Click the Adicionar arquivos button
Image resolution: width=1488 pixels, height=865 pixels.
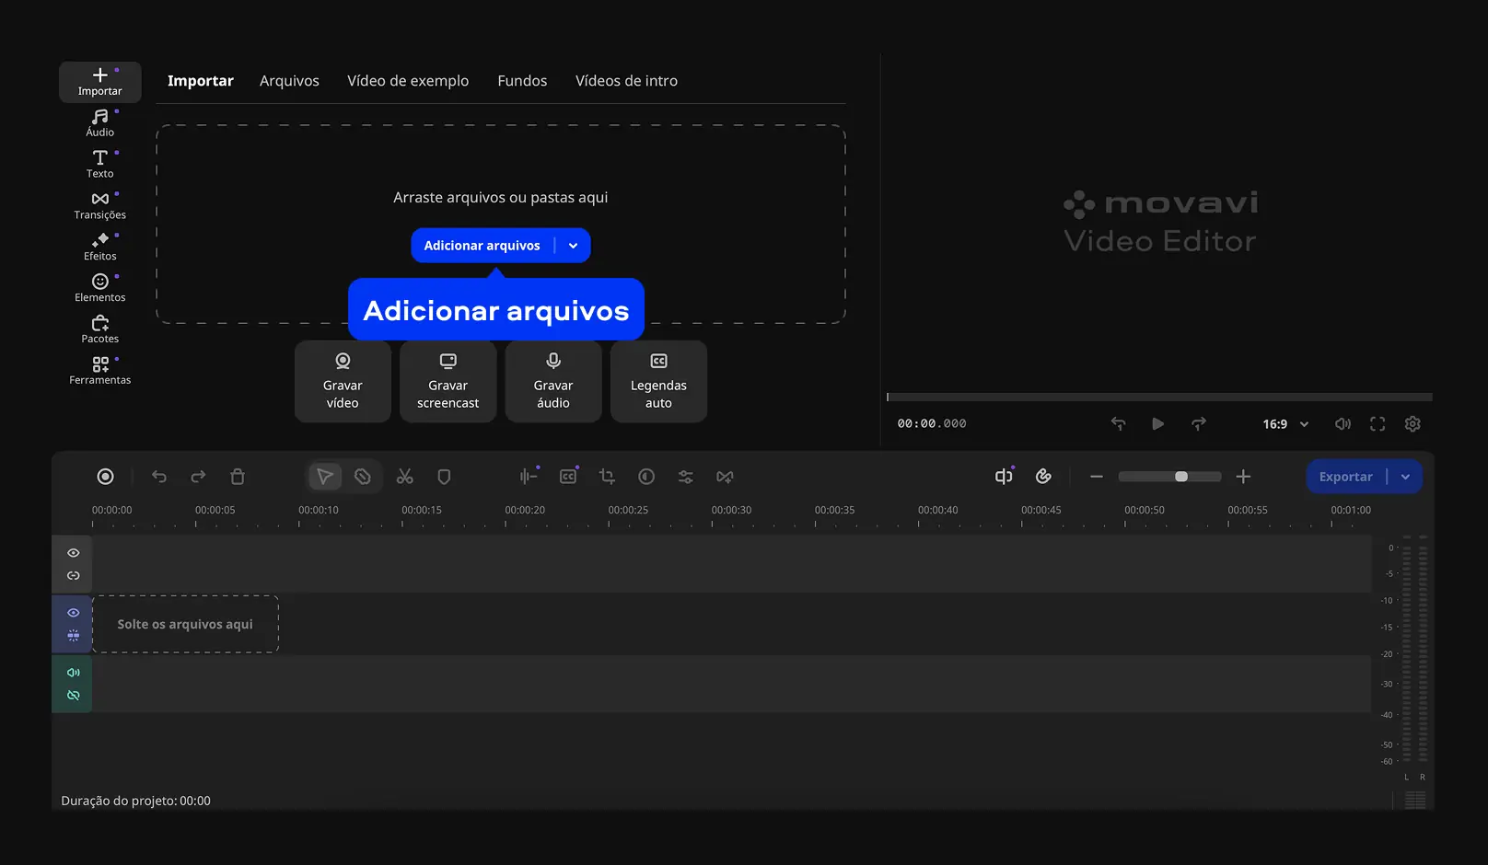click(x=482, y=246)
